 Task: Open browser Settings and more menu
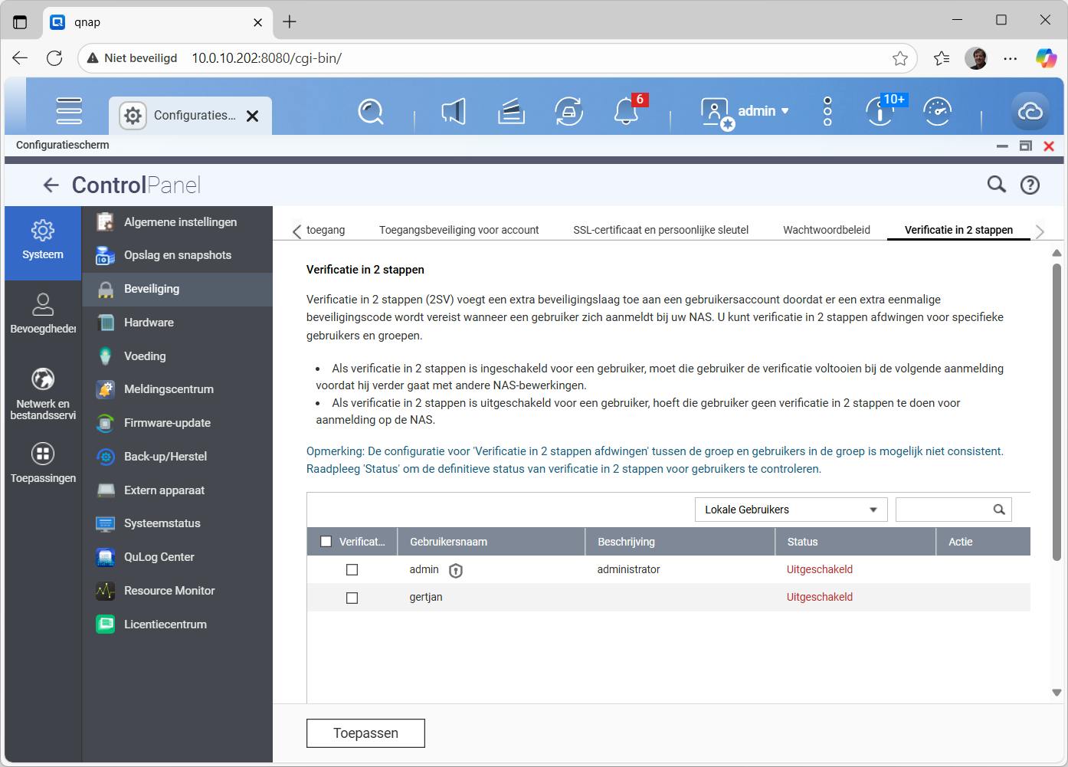tap(1011, 58)
